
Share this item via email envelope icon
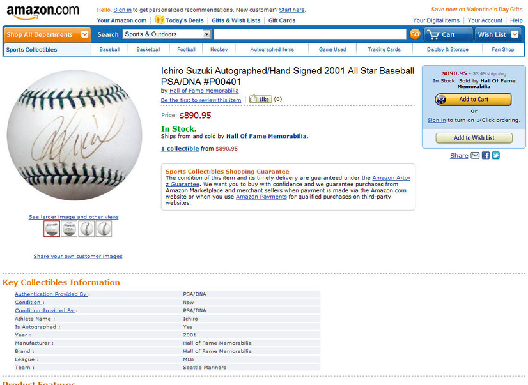pyautogui.click(x=475, y=155)
